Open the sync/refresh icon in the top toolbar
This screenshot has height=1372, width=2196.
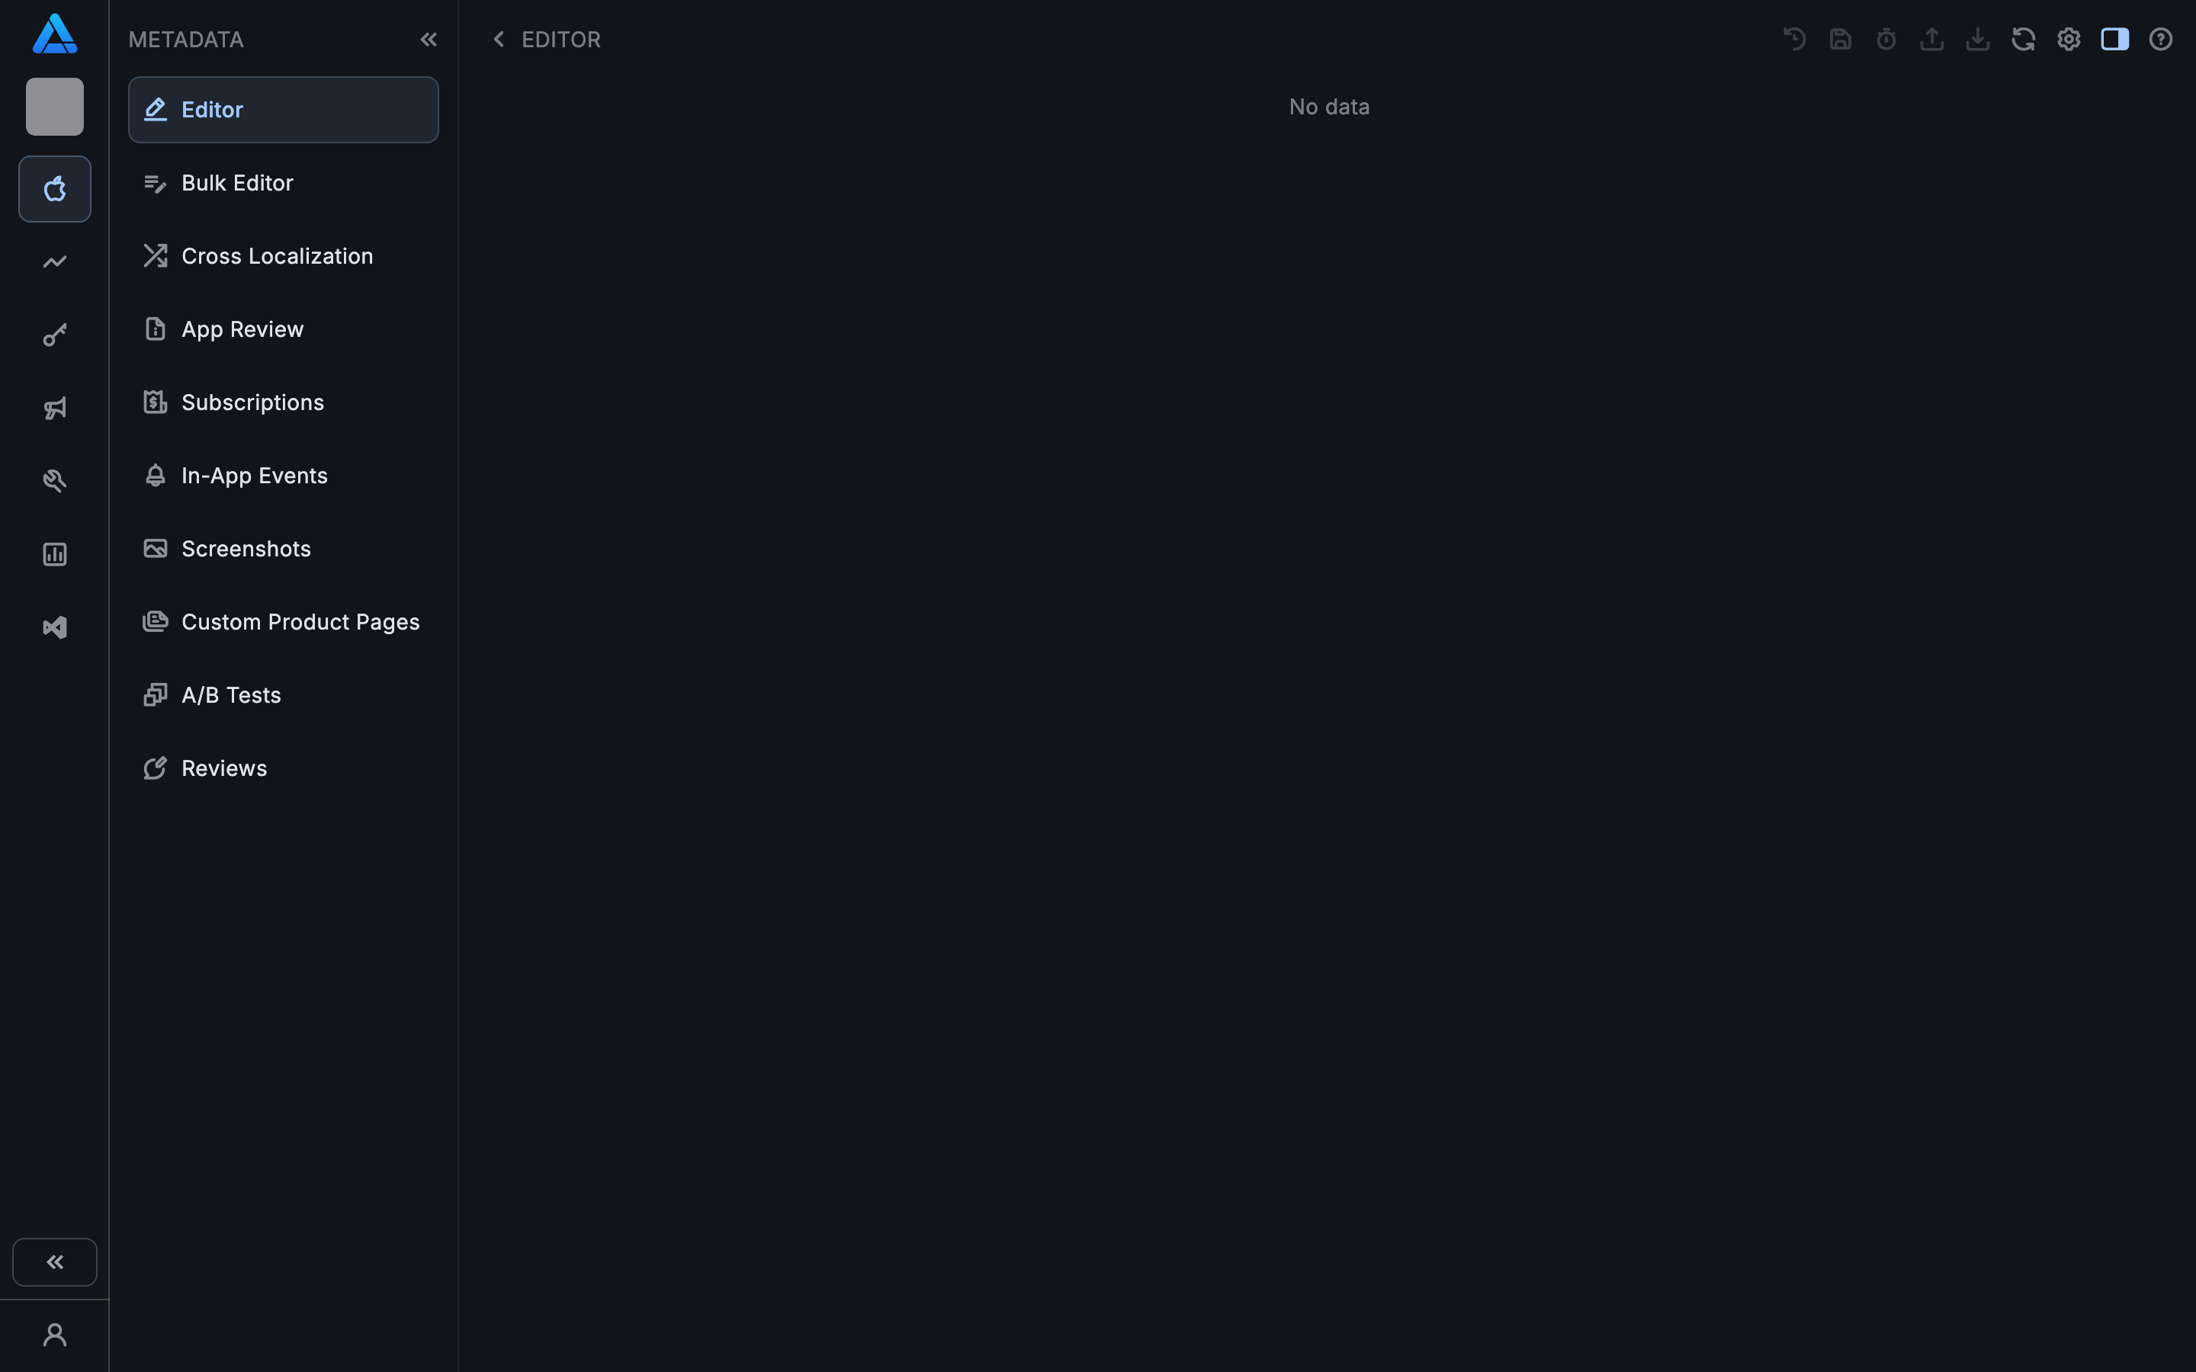point(2023,39)
